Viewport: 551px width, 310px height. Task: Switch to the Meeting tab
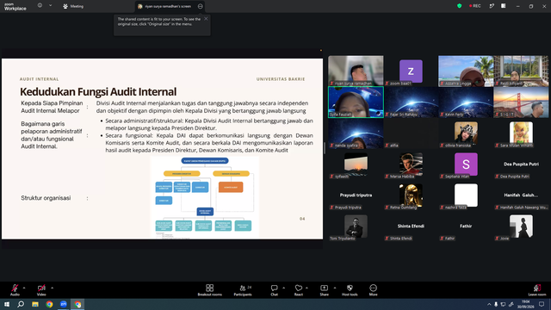(73, 6)
